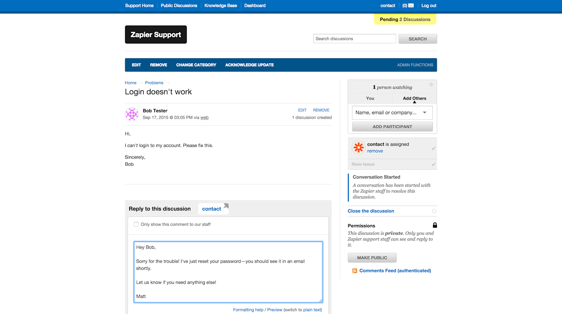View Pending 2 Discussions
Image resolution: width=562 pixels, height=314 pixels.
tap(405, 19)
